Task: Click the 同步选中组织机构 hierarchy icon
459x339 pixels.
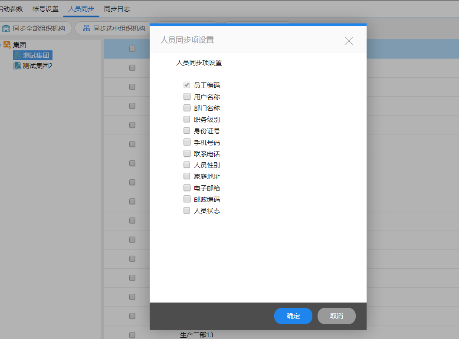Action: coord(87,29)
